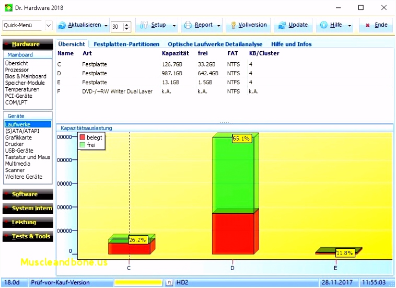Image resolution: width=396 pixels, height=288 pixels.
Task: Open the Optische Laufwerke Detailanalyse tab
Action: click(x=215, y=44)
